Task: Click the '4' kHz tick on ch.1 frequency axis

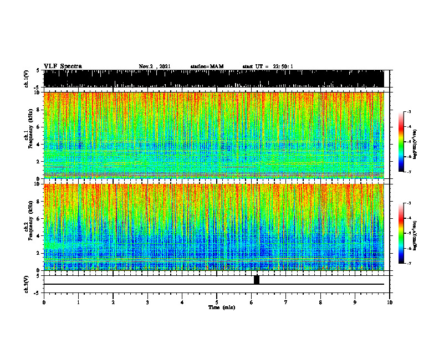Action: coord(39,145)
